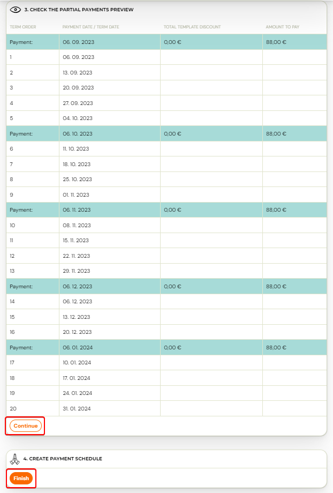Click the Term Order column header

tap(23, 27)
